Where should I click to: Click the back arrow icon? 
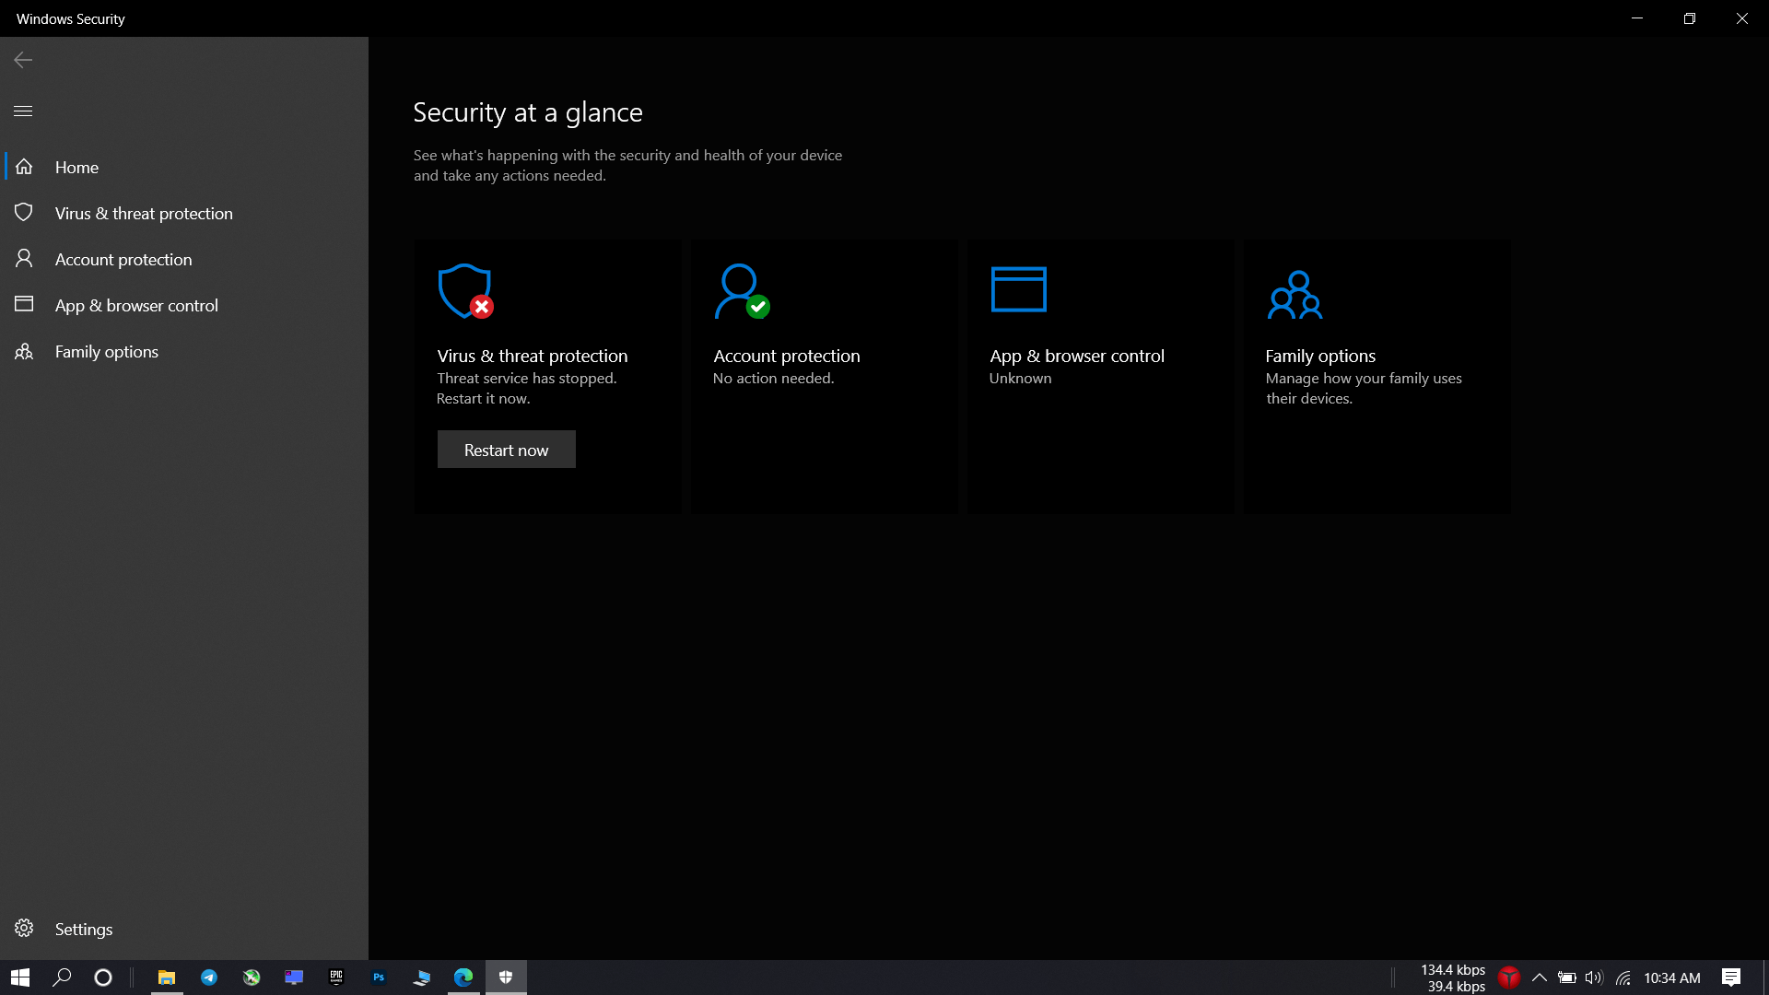(x=23, y=60)
